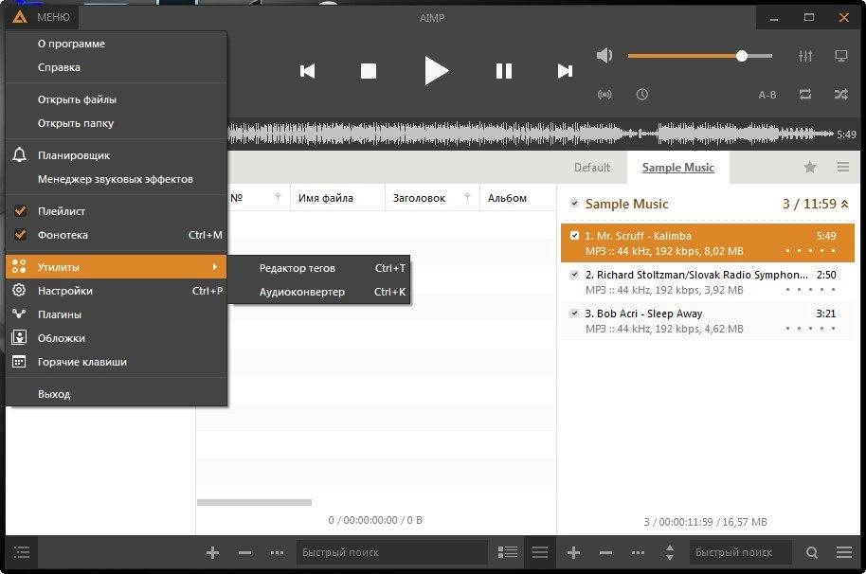This screenshot has height=574, width=866.
Task: Open playlist tabs hamburger menu
Action: pos(843,167)
